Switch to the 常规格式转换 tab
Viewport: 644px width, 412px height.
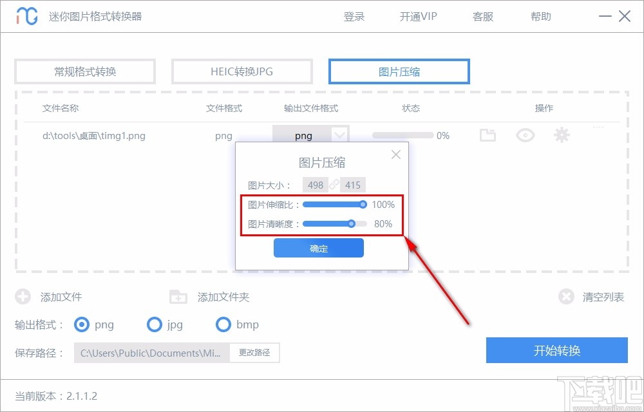(84, 71)
